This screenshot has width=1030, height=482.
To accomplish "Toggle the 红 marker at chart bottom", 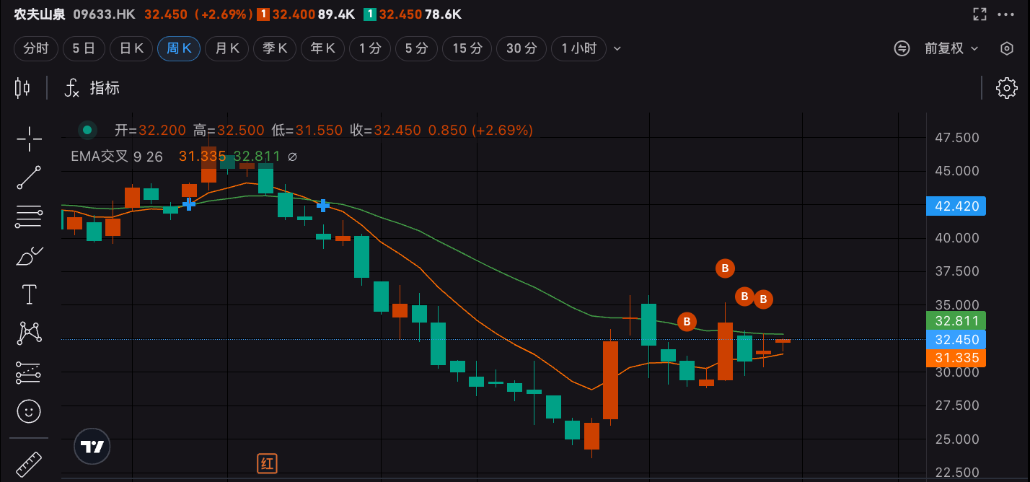I will point(268,463).
